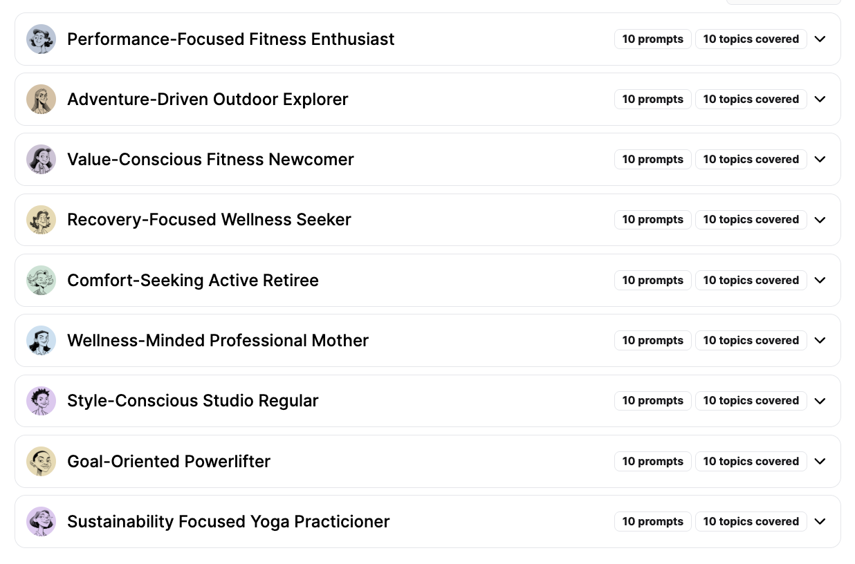Click 10 prompts badge for Wellness-Minded Professional Mother
This screenshot has height=564, width=855.
[653, 340]
